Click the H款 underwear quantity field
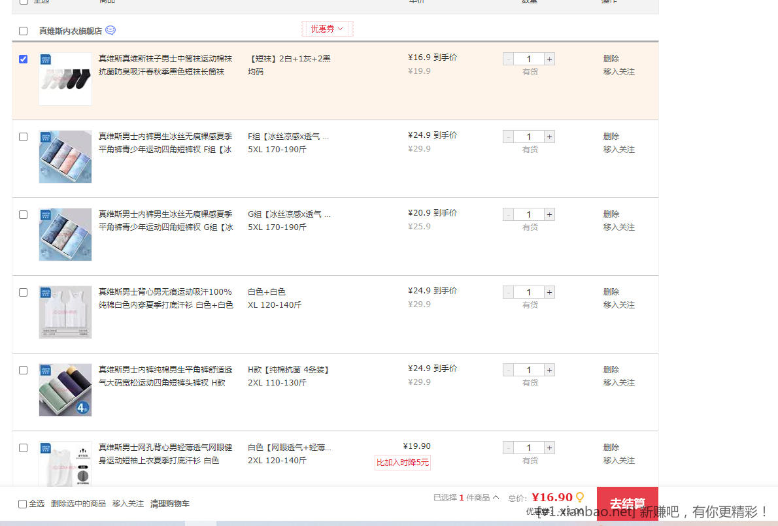Image resolution: width=778 pixels, height=526 pixels. (529, 370)
